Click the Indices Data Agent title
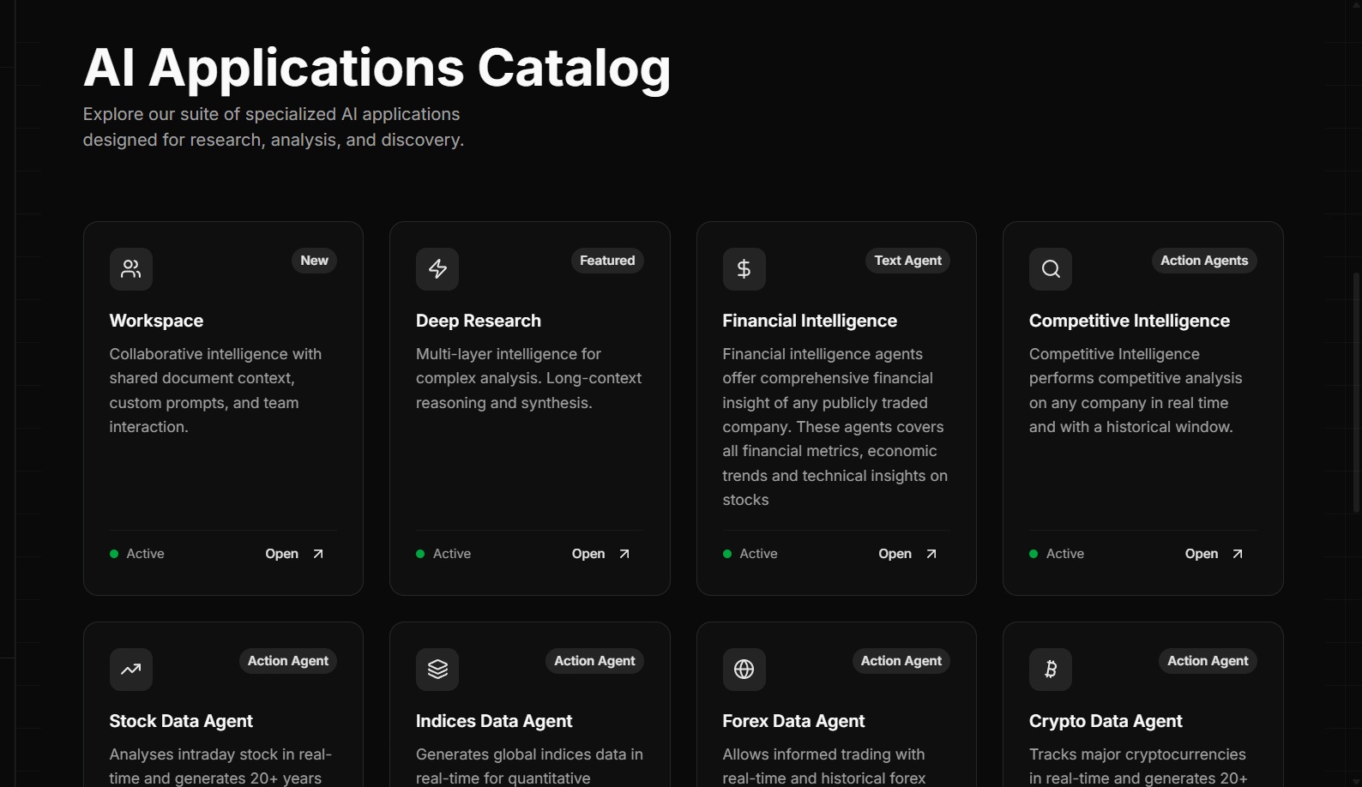Screen dimensions: 1362x787 [494, 721]
